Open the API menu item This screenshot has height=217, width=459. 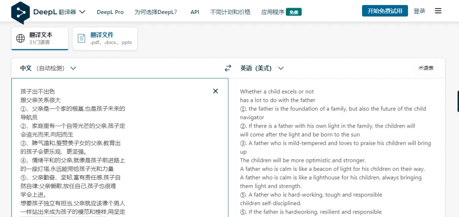[195, 12]
